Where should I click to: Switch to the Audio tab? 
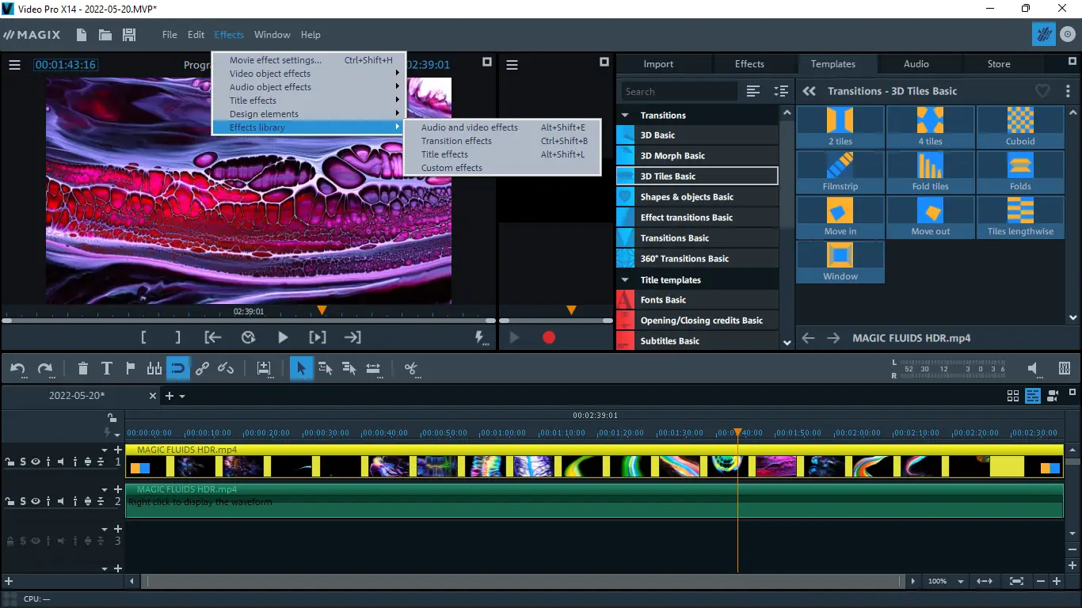click(916, 64)
